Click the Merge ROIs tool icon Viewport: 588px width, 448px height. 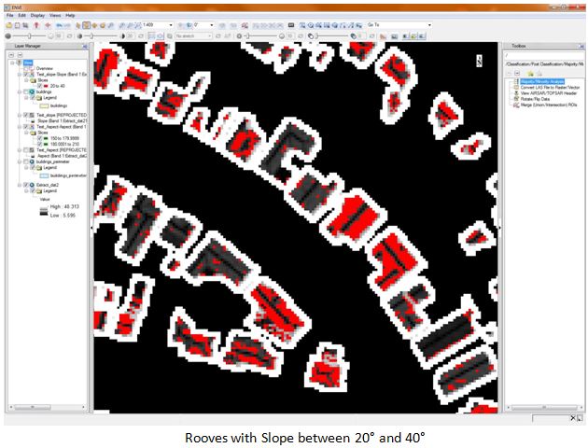pos(513,106)
